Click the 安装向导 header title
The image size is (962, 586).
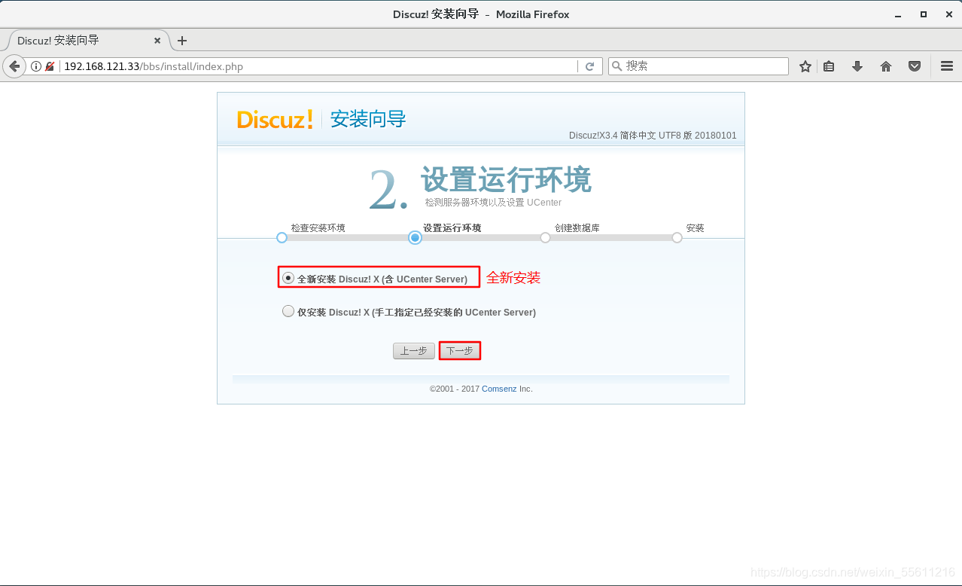point(368,119)
